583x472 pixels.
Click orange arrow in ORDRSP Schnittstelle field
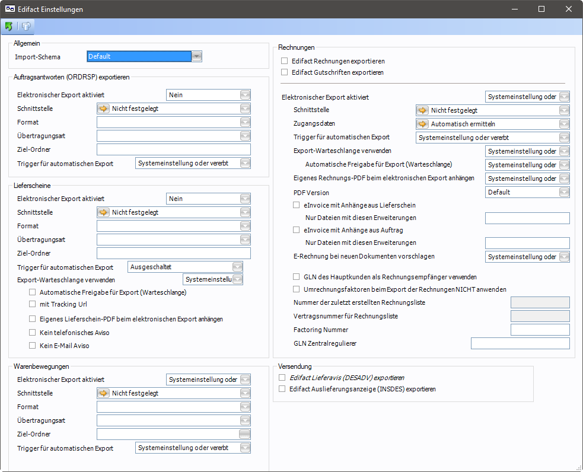pyautogui.click(x=104, y=109)
